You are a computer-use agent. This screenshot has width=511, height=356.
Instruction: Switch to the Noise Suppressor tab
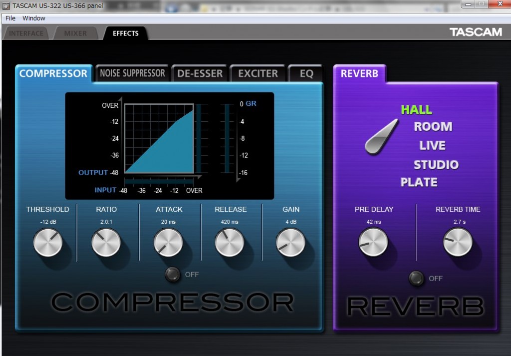point(132,73)
